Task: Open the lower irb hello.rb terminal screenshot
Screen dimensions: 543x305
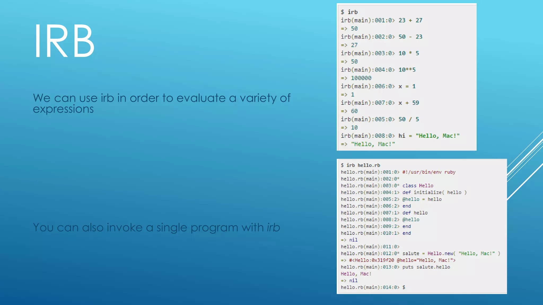Action: (422, 226)
